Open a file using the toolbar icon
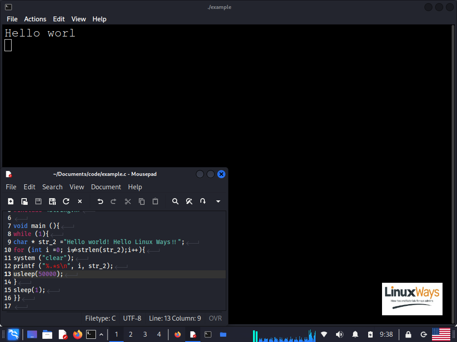The height and width of the screenshot is (342, 457). click(25, 201)
